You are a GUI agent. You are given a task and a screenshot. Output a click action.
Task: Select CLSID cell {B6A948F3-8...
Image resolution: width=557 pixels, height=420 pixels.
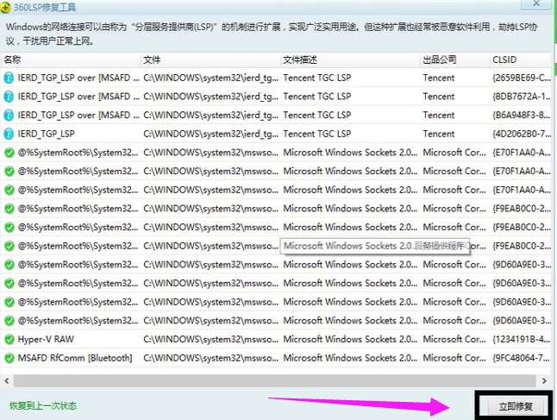522,115
